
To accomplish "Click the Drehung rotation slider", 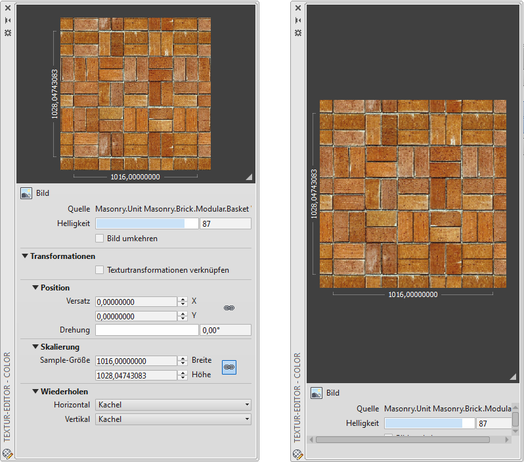I will [x=146, y=330].
